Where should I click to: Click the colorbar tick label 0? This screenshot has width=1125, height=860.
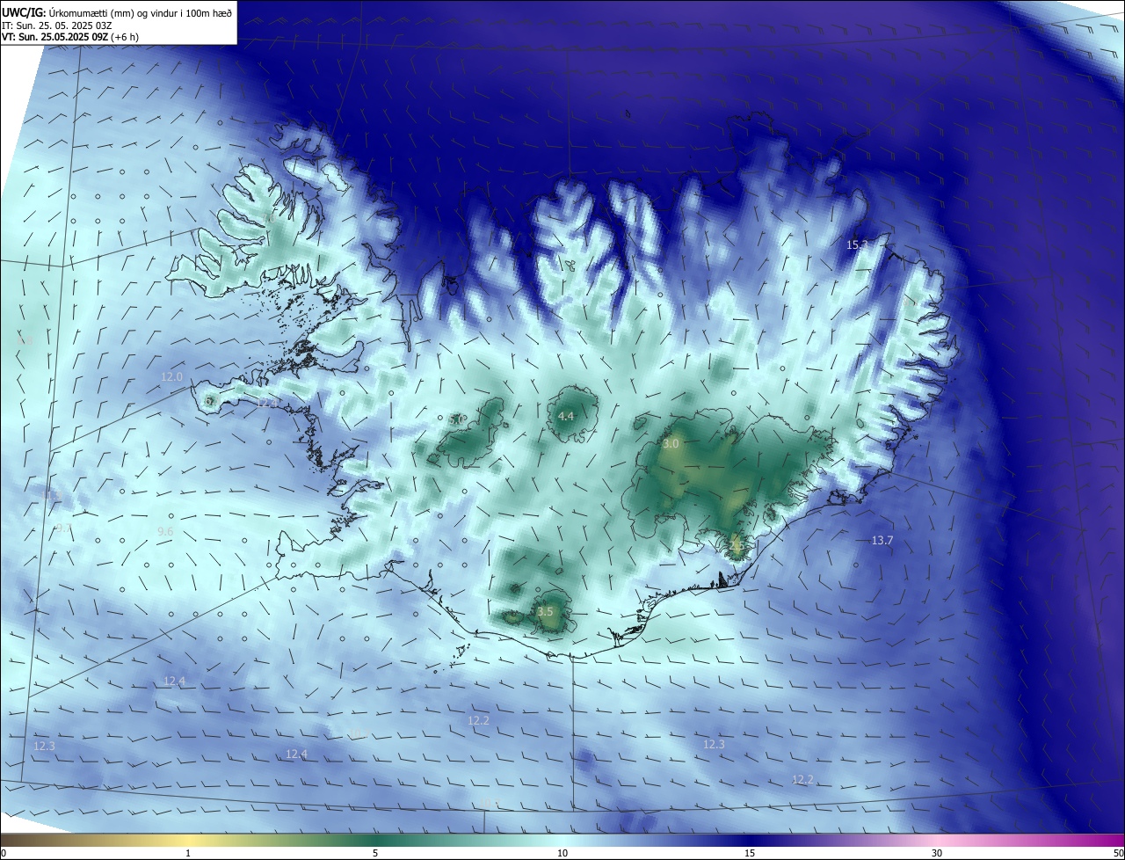pyautogui.click(x=4, y=853)
